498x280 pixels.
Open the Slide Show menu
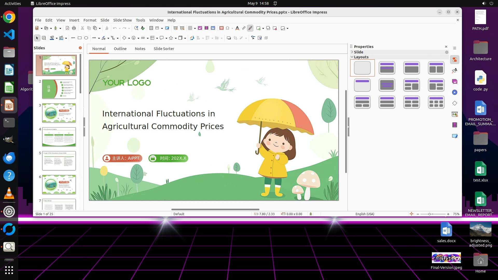[122, 20]
